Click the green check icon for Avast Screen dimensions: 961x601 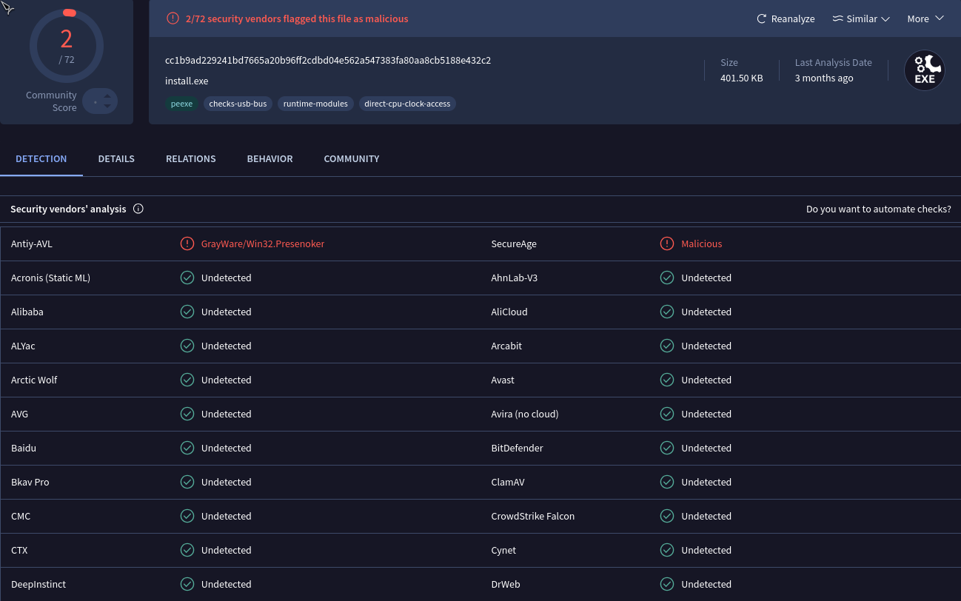click(x=667, y=380)
